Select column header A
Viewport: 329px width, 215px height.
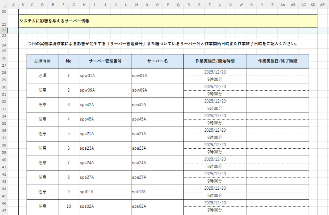[x=13, y=5]
